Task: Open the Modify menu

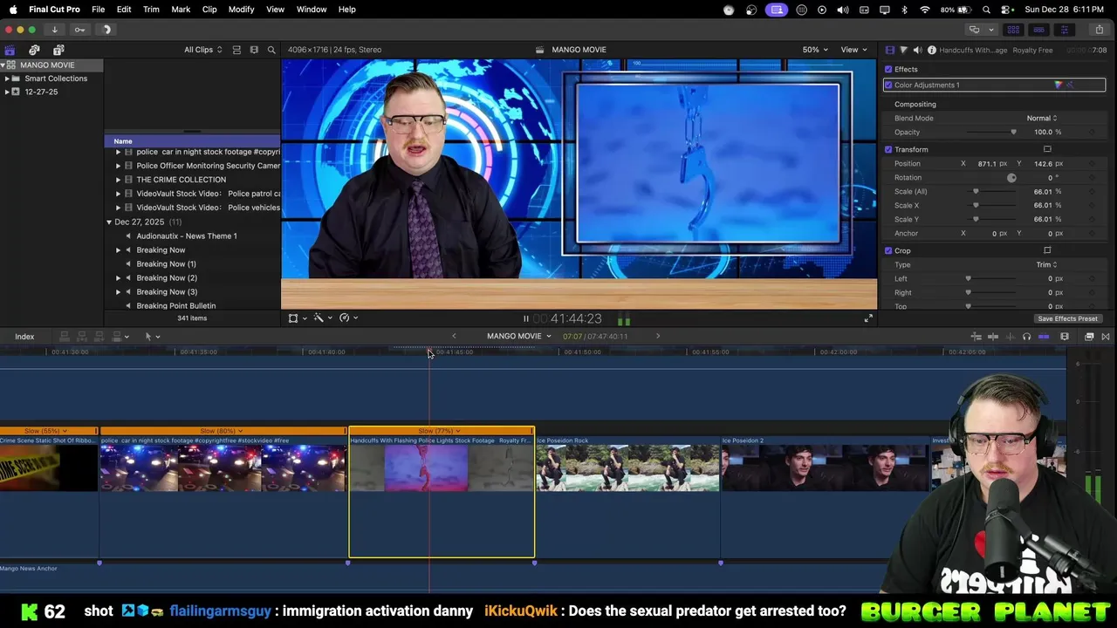Action: point(241,10)
